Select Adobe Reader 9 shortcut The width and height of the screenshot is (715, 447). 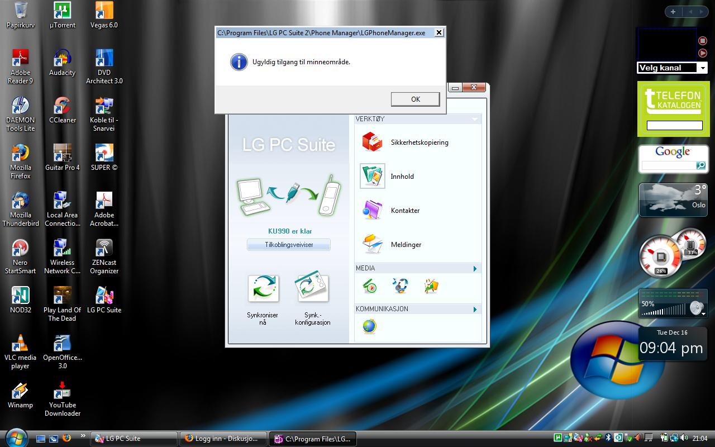click(x=21, y=66)
